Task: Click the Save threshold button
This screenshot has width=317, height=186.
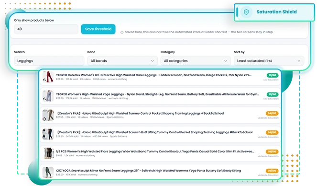Action: click(x=98, y=29)
